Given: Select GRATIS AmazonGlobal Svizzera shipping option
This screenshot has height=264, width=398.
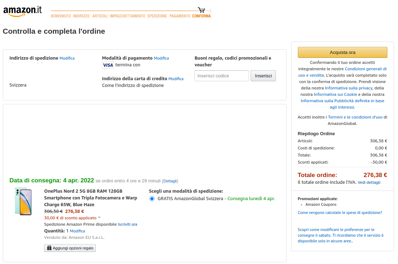Looking at the screenshot, I should click(152, 199).
